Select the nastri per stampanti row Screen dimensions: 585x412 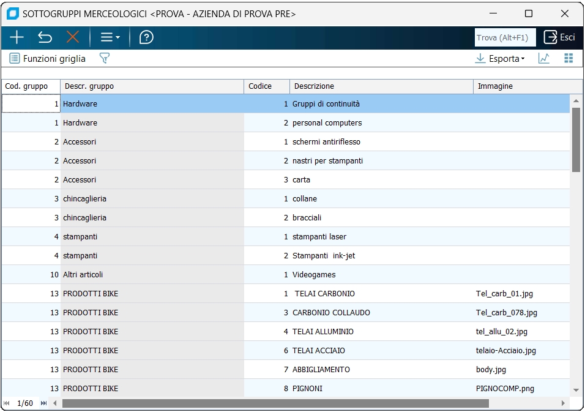285,161
